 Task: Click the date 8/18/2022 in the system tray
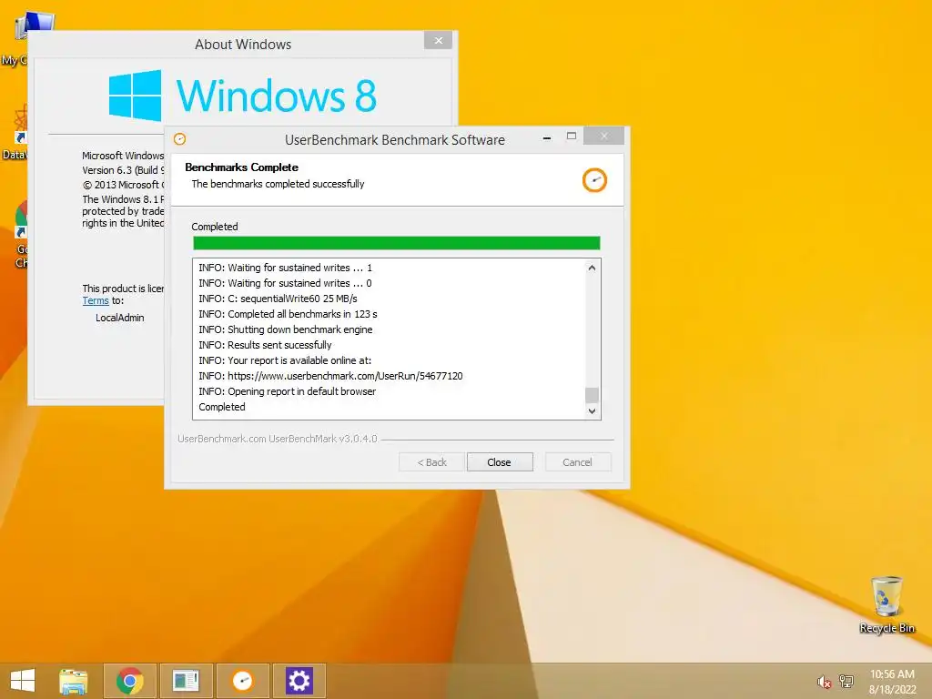click(x=892, y=690)
